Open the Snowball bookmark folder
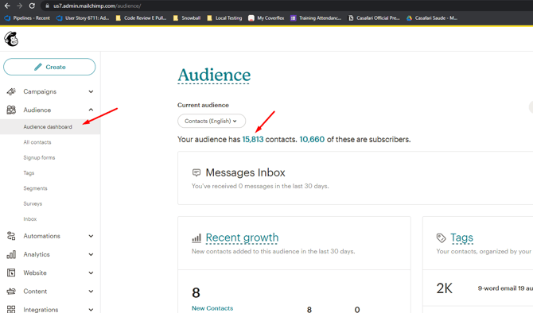This screenshot has height=313, width=533. [x=187, y=18]
